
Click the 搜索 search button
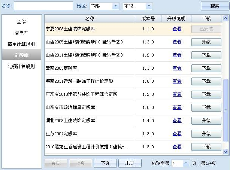(x=215, y=6)
